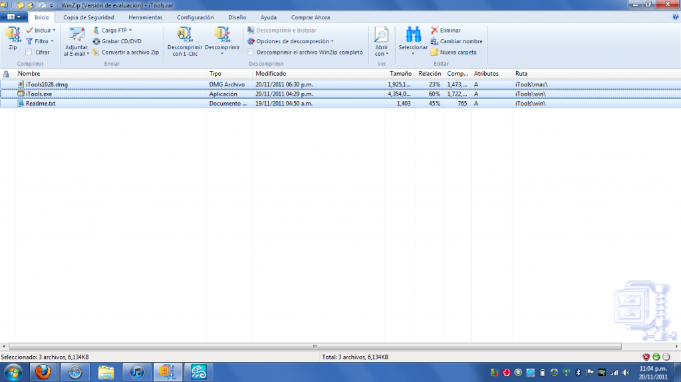Click the scrollbar left arrow
681x382 pixels.
[x=4, y=346]
